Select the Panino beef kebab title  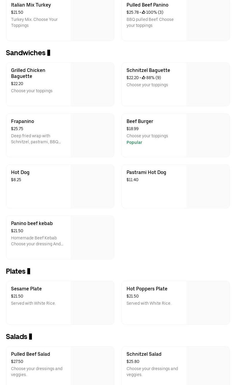pos(32,223)
